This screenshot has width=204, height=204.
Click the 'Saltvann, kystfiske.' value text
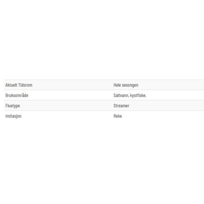click(130, 96)
